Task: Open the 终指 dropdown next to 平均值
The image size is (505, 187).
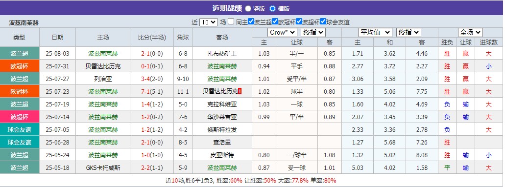Action: [x=409, y=32]
